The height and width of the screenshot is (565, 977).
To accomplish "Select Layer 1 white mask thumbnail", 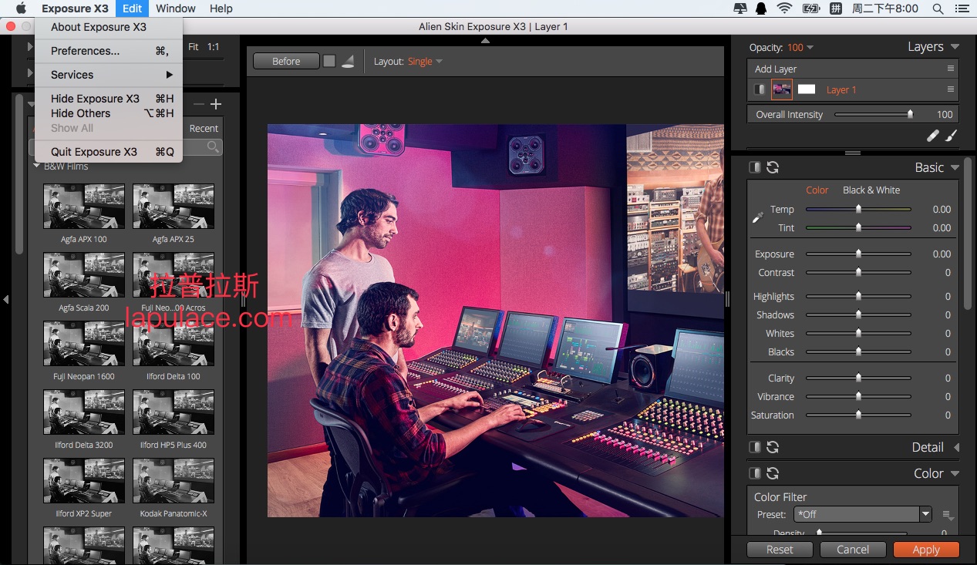I will 806,89.
